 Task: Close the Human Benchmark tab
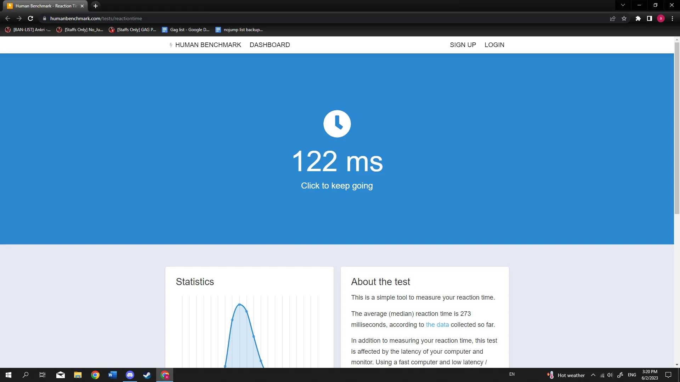click(x=82, y=6)
